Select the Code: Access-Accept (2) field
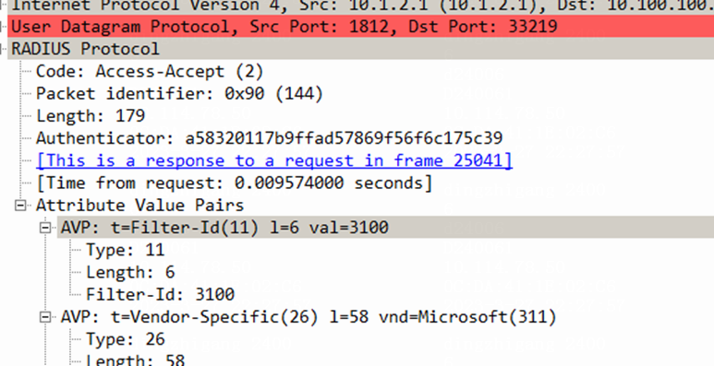Image resolution: width=714 pixels, height=366 pixels. 150,71
